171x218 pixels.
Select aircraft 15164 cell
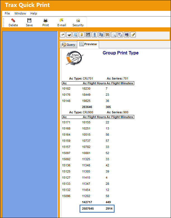pos(66,135)
